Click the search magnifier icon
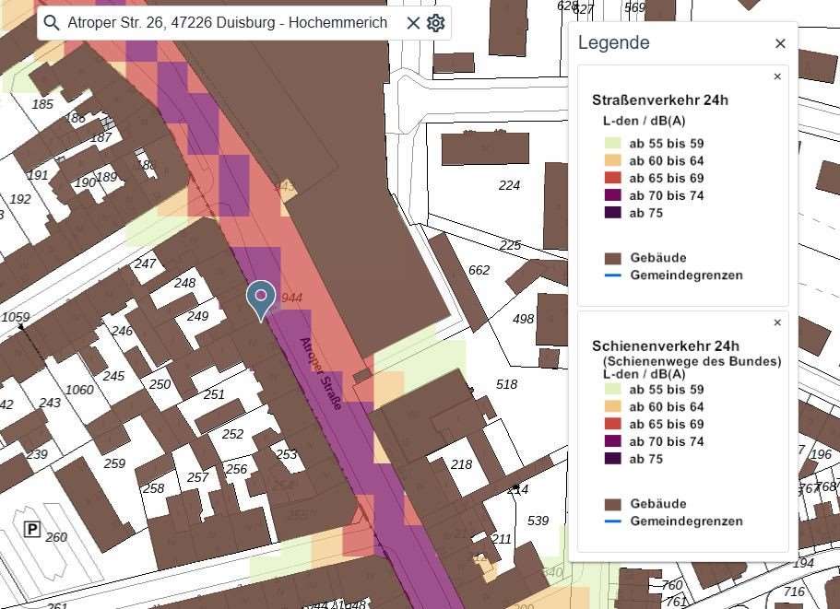Image resolution: width=840 pixels, height=609 pixels. [52, 22]
